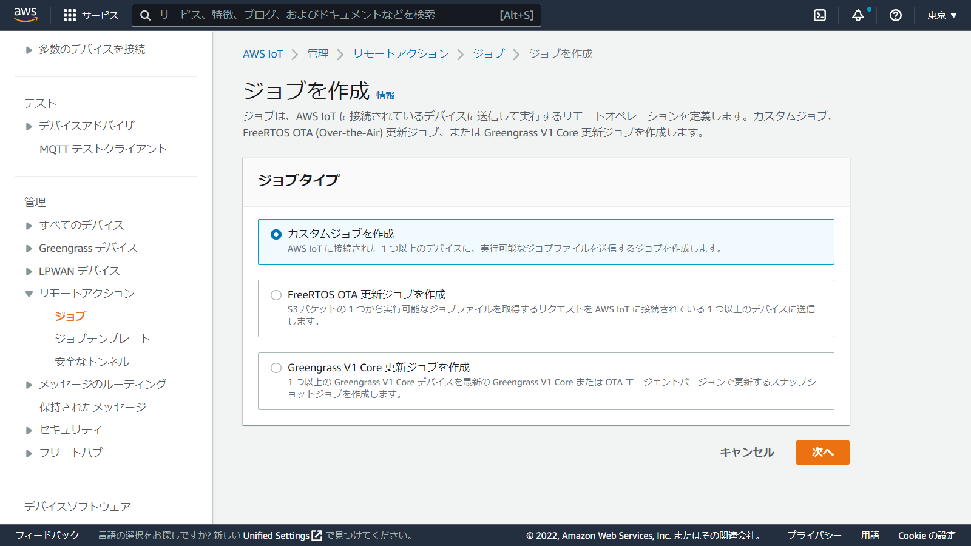The image size is (971, 546).
Task: Click the Unified Settings external link icon
Action: (x=317, y=536)
